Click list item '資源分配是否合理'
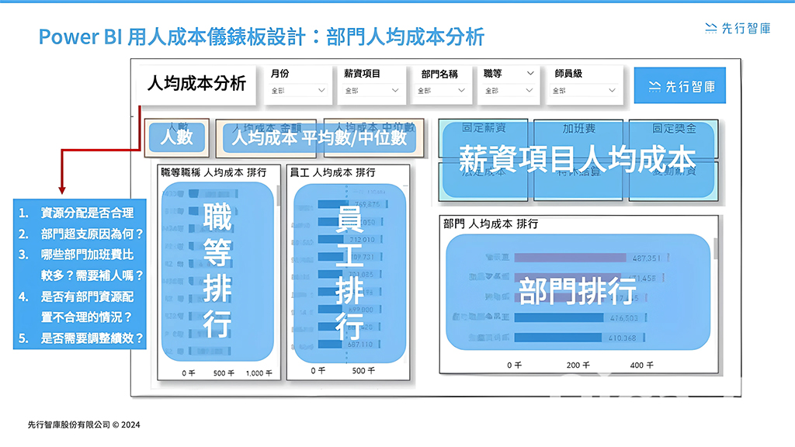 click(87, 213)
